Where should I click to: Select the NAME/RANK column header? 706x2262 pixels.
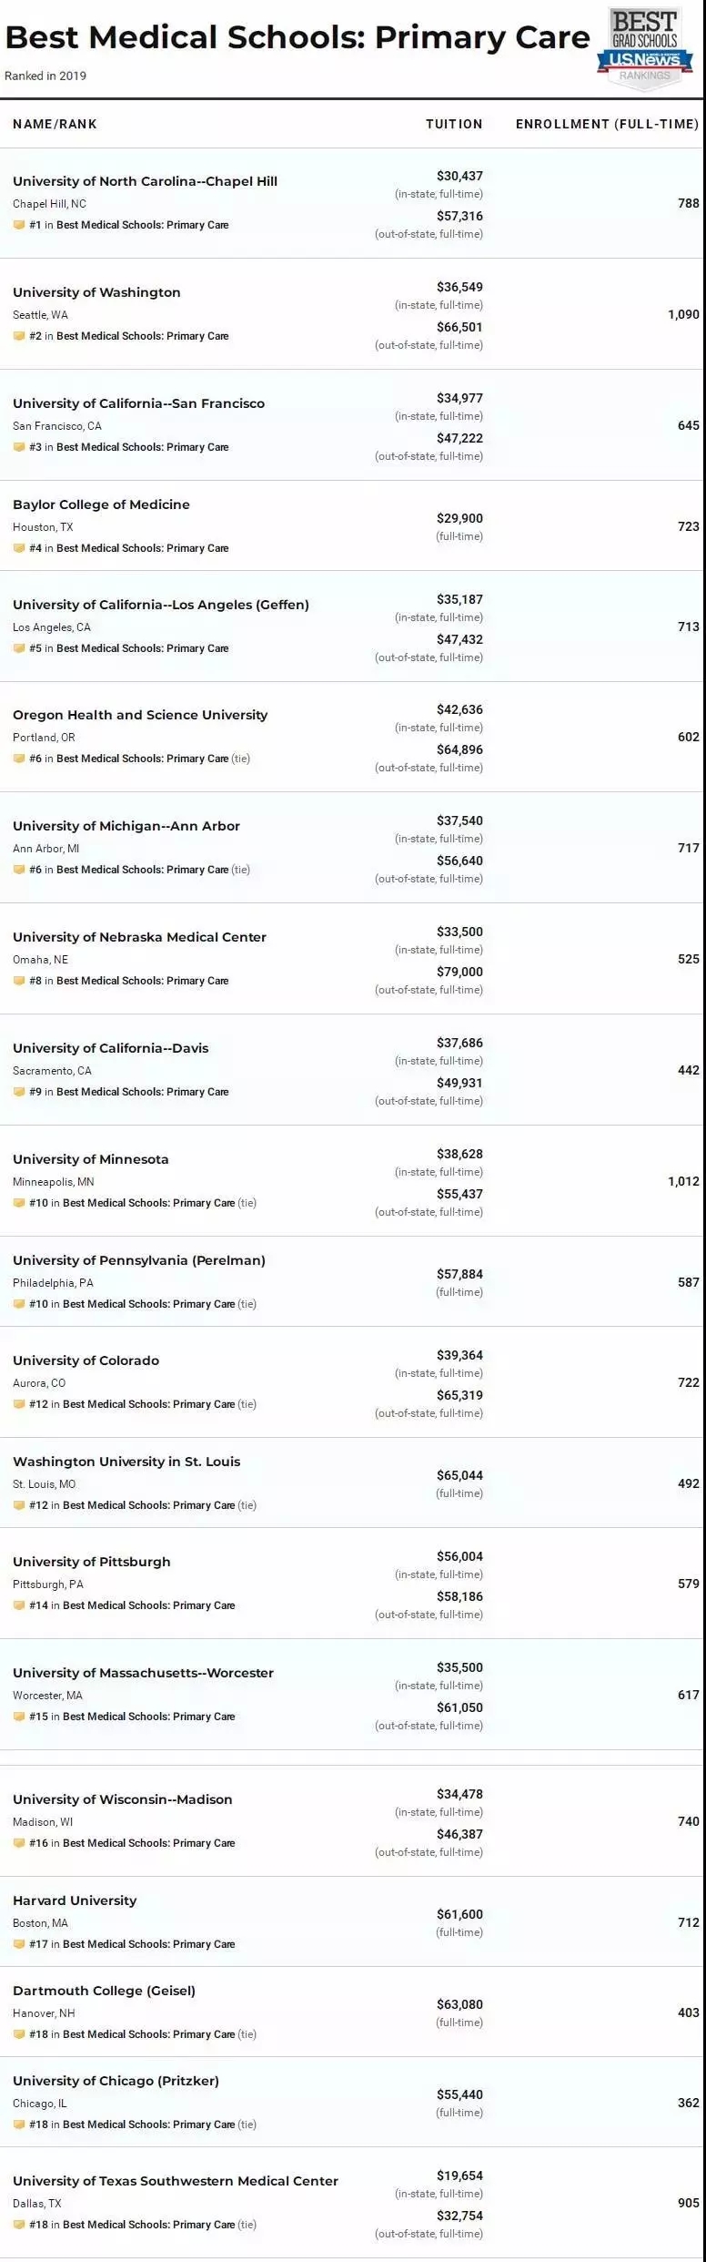(x=55, y=124)
